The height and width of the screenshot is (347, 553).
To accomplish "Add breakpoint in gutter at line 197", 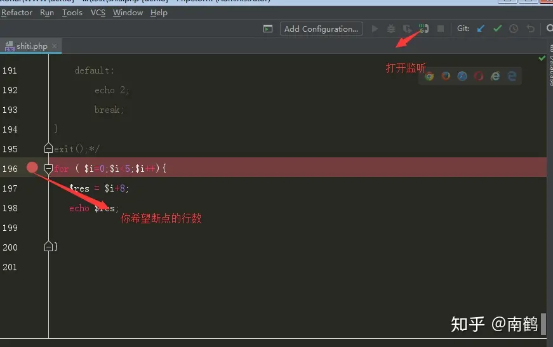I will pos(32,188).
